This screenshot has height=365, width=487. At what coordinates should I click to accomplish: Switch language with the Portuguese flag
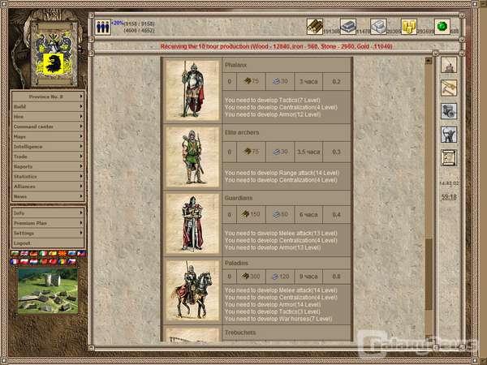(43, 261)
